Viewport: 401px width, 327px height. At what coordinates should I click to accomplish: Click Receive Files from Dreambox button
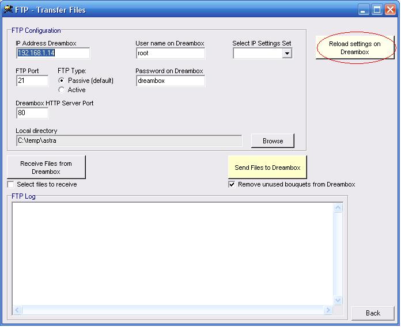46,168
